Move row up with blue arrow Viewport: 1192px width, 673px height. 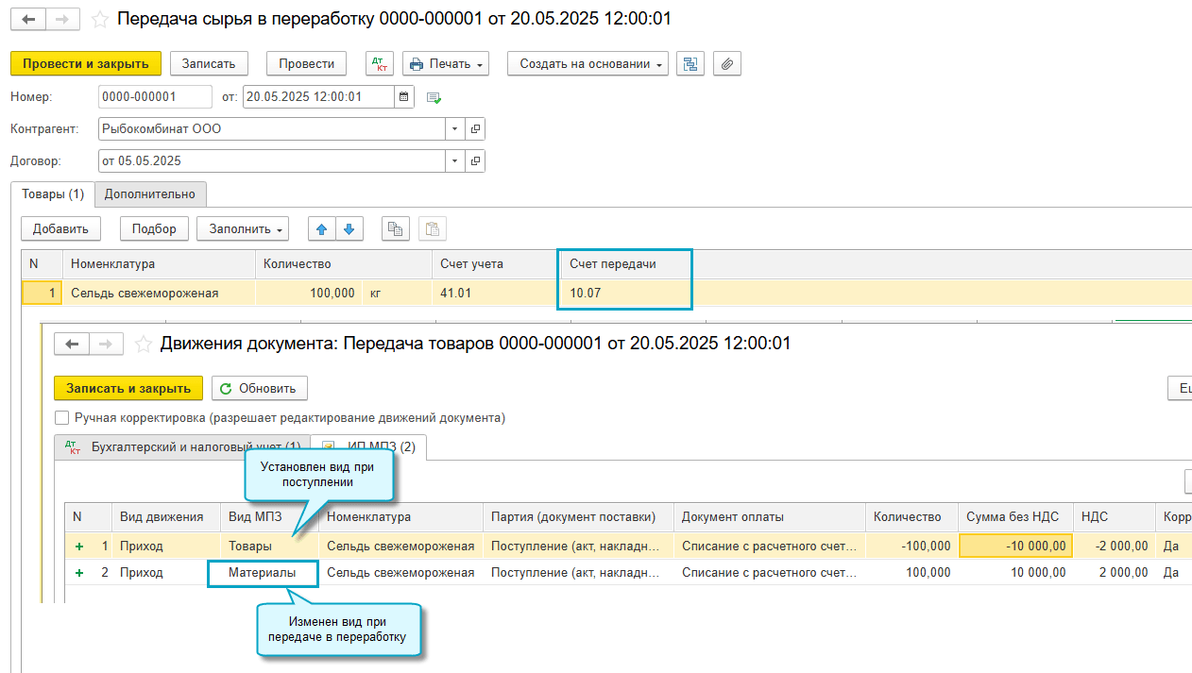click(322, 228)
